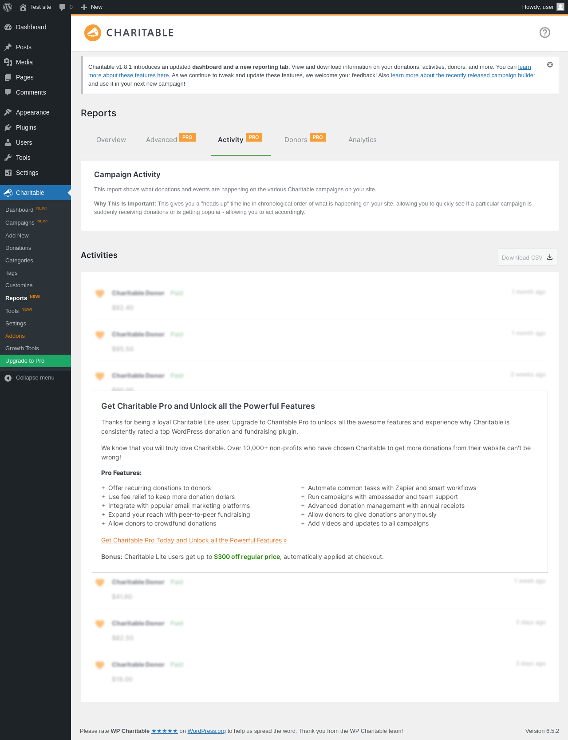
Task: Click the Collapse menu arrow icon
Action: coord(8,378)
